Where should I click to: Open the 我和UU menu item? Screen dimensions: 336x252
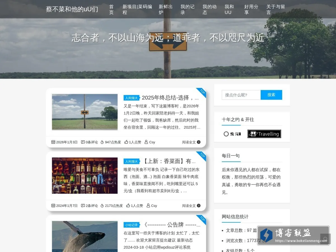click(229, 10)
